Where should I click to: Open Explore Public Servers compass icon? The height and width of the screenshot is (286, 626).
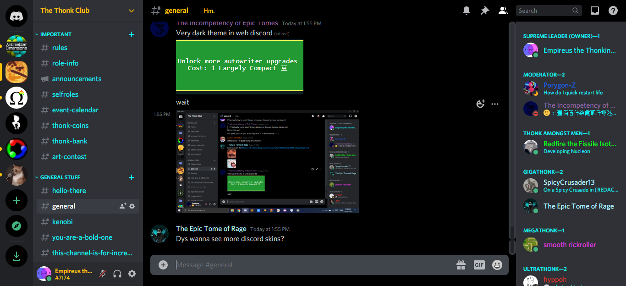[x=16, y=226]
